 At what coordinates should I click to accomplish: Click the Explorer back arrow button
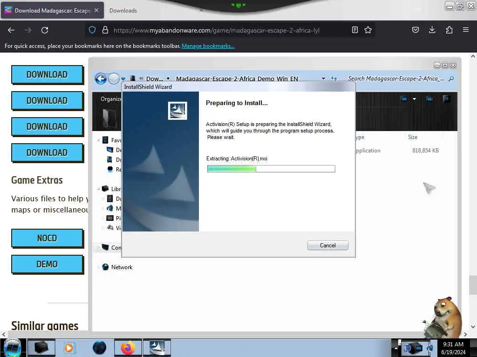click(x=101, y=79)
